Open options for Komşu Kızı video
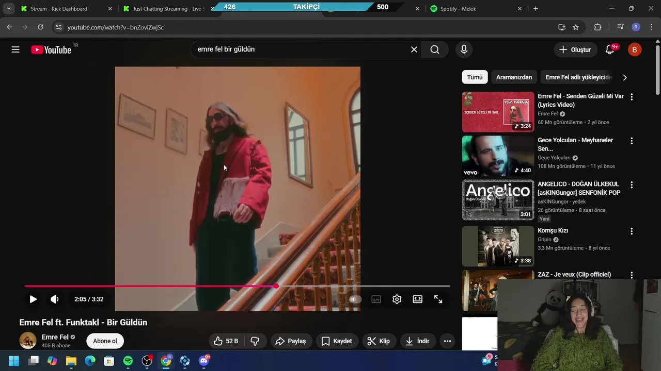This screenshot has height=371, width=661. (631, 231)
